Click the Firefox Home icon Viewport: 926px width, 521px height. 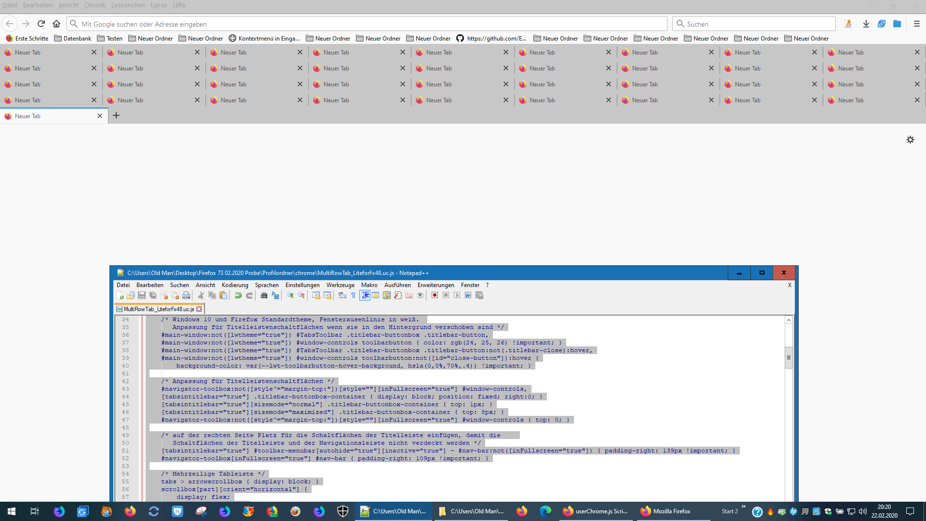point(56,24)
